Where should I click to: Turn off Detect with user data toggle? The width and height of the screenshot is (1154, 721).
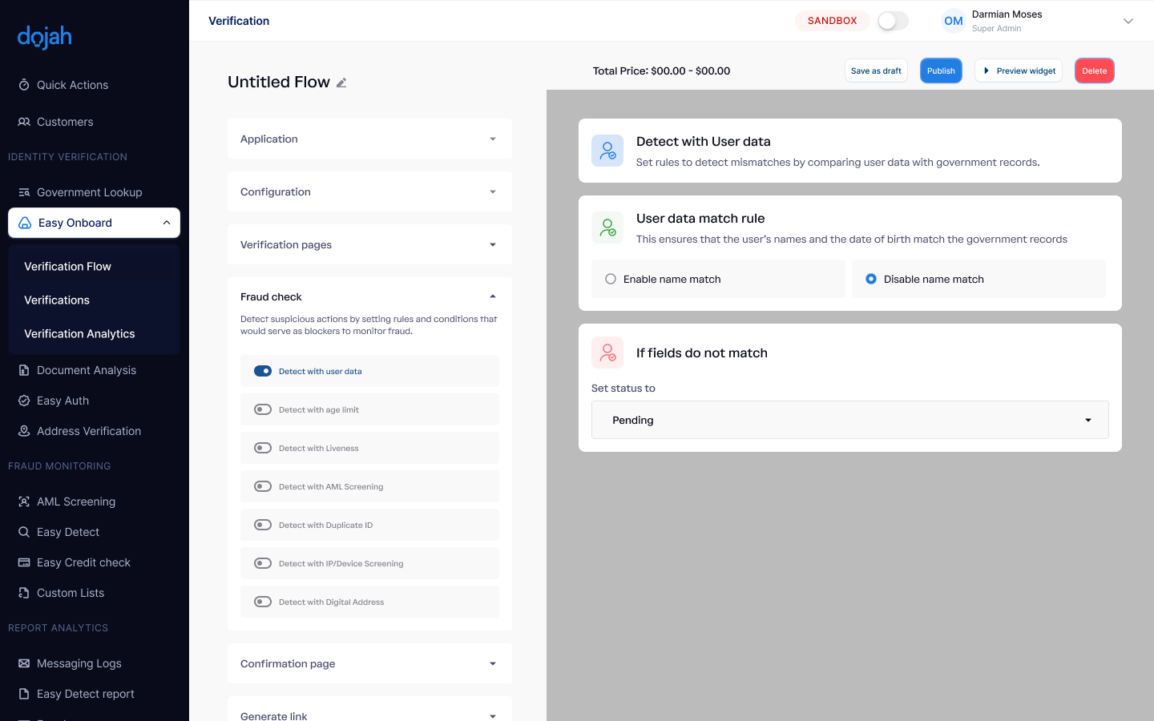(x=263, y=371)
